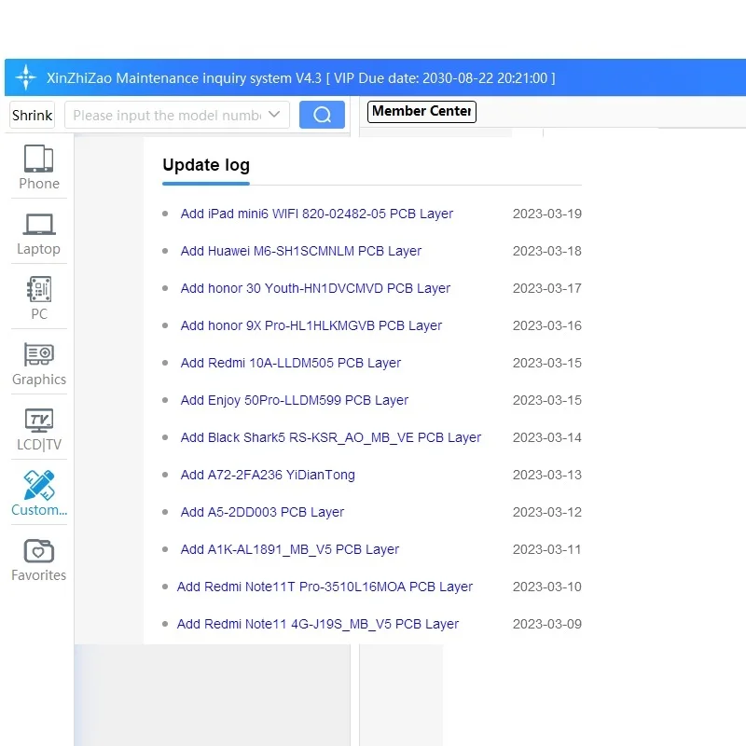Image resolution: width=746 pixels, height=746 pixels.
Task: Open the Phone category icon
Action: coord(38,159)
